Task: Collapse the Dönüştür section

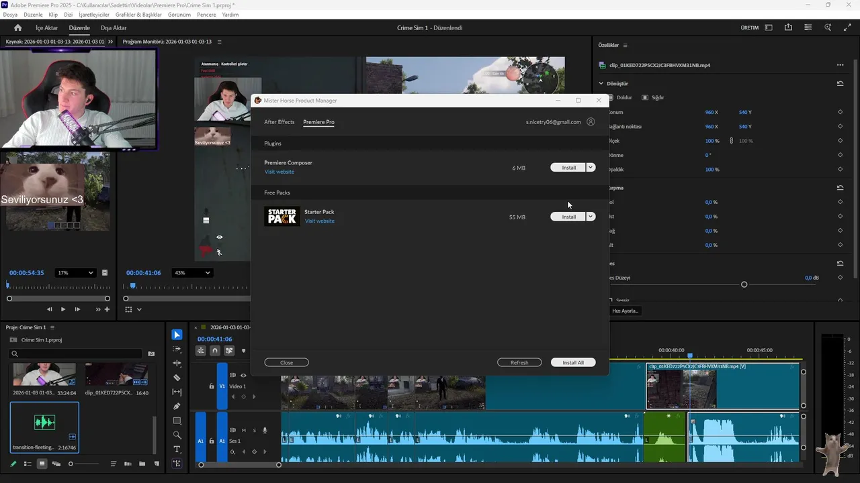Action: [x=601, y=84]
